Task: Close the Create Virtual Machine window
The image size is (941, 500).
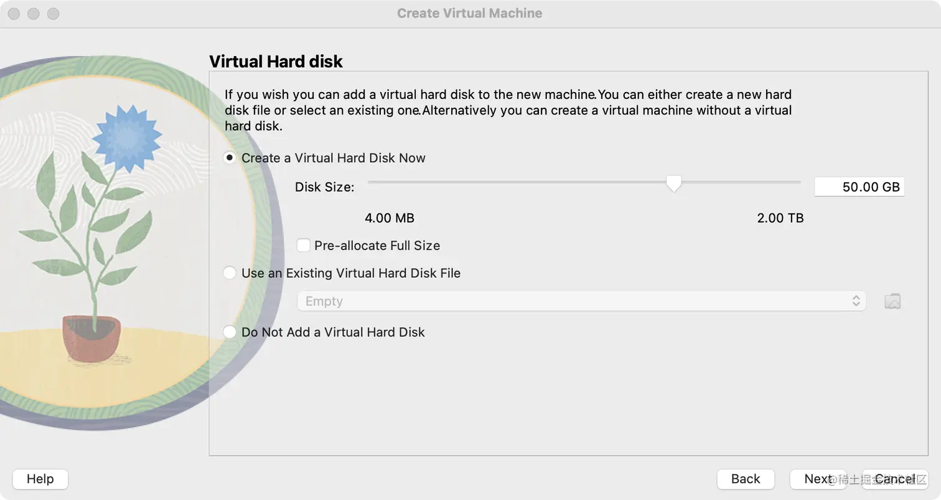Action: click(x=14, y=13)
